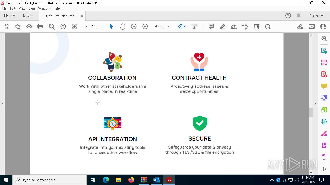This screenshot has height=185, width=330.
Task: Expand the tools pane with the arrow-bar icon
Action: tap(324, 169)
